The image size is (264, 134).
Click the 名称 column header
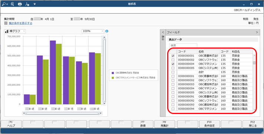[x=208, y=52]
